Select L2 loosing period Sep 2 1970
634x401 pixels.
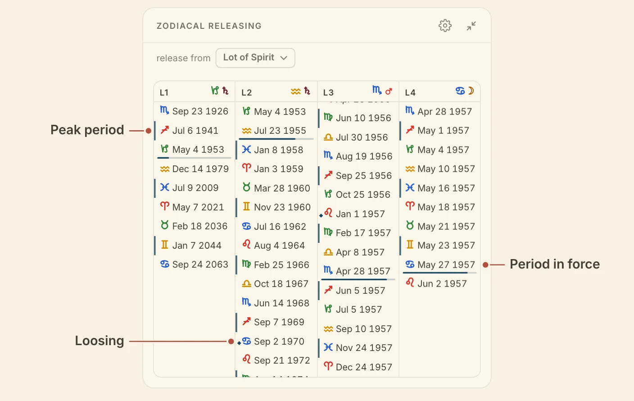click(276, 342)
